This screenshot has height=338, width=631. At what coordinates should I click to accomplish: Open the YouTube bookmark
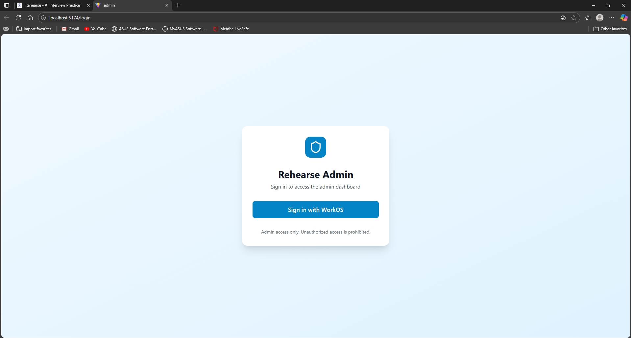pyautogui.click(x=95, y=29)
